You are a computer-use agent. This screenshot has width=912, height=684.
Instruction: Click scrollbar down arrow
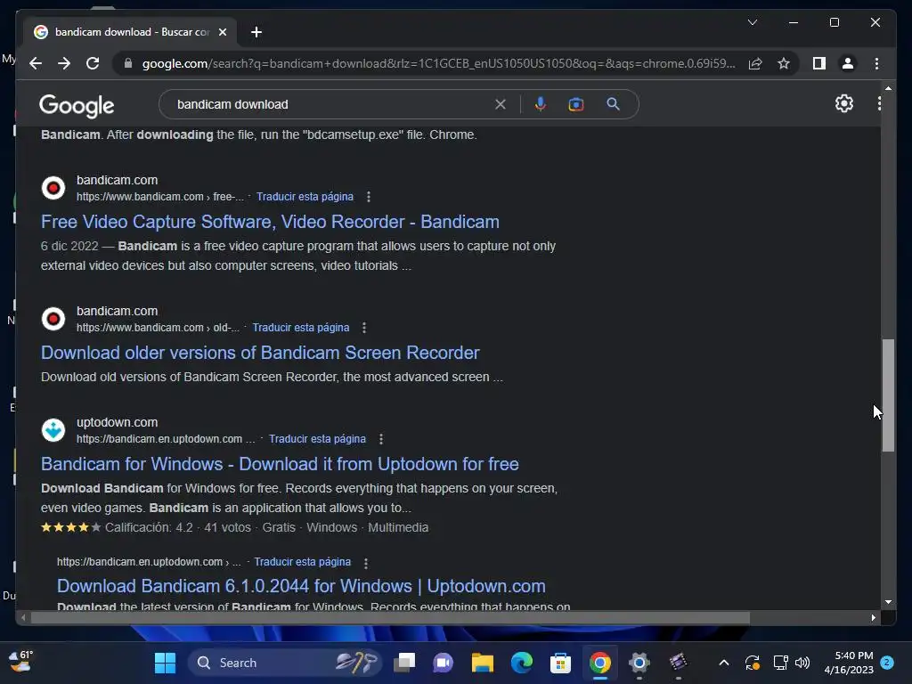(x=888, y=602)
